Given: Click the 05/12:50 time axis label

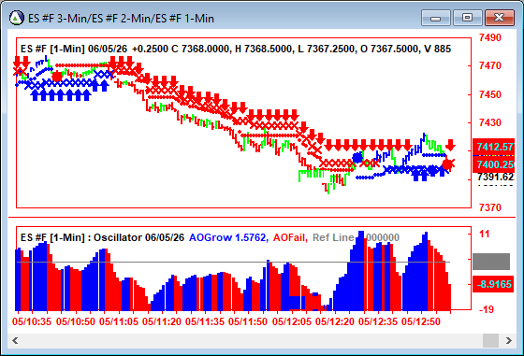Looking at the screenshot, I should [x=421, y=322].
